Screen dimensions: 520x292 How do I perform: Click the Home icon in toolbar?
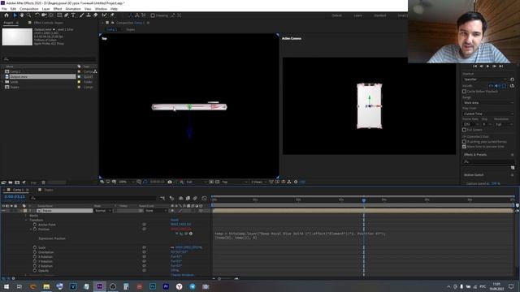coord(6,15)
